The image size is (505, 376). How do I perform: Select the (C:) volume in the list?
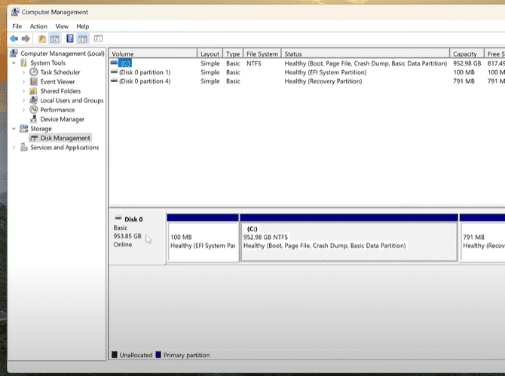pos(125,63)
